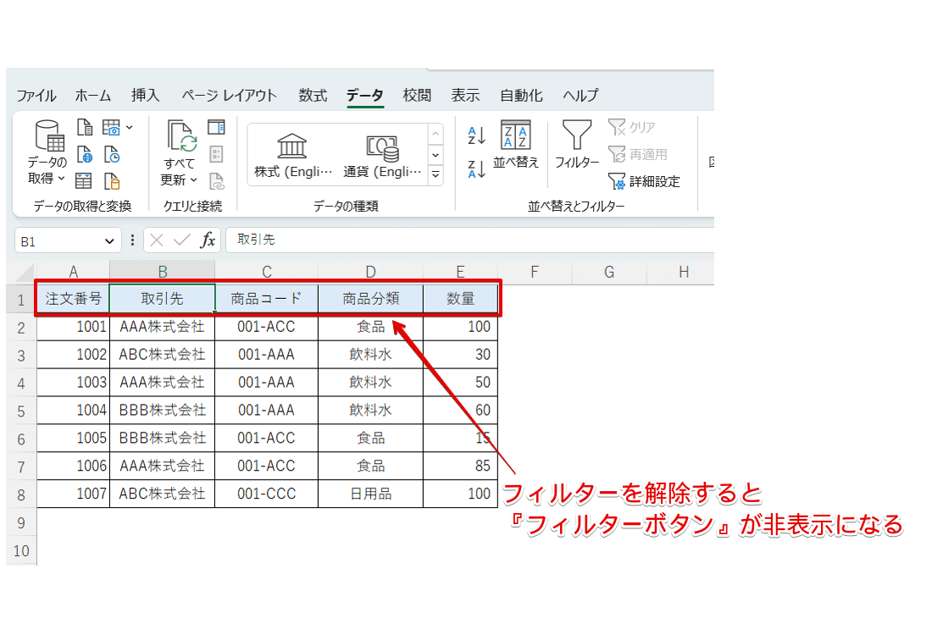The width and height of the screenshot is (932, 635).
Task: Click the Existing Connections icon
Action: 113,180
